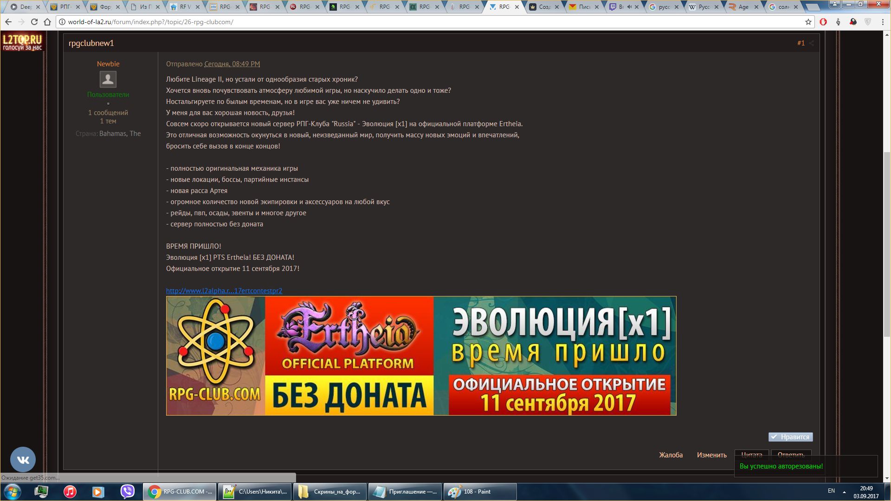Toggle EN keyboard language indicator
Image resolution: width=891 pixels, height=501 pixels.
coord(831,491)
